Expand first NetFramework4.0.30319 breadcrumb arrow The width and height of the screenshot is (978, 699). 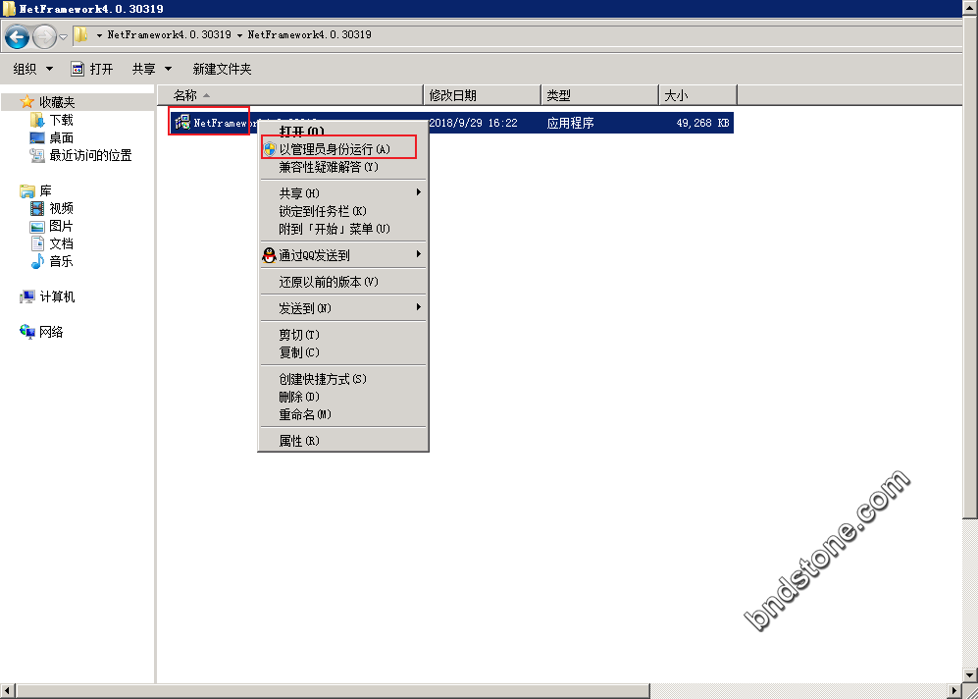tap(238, 35)
